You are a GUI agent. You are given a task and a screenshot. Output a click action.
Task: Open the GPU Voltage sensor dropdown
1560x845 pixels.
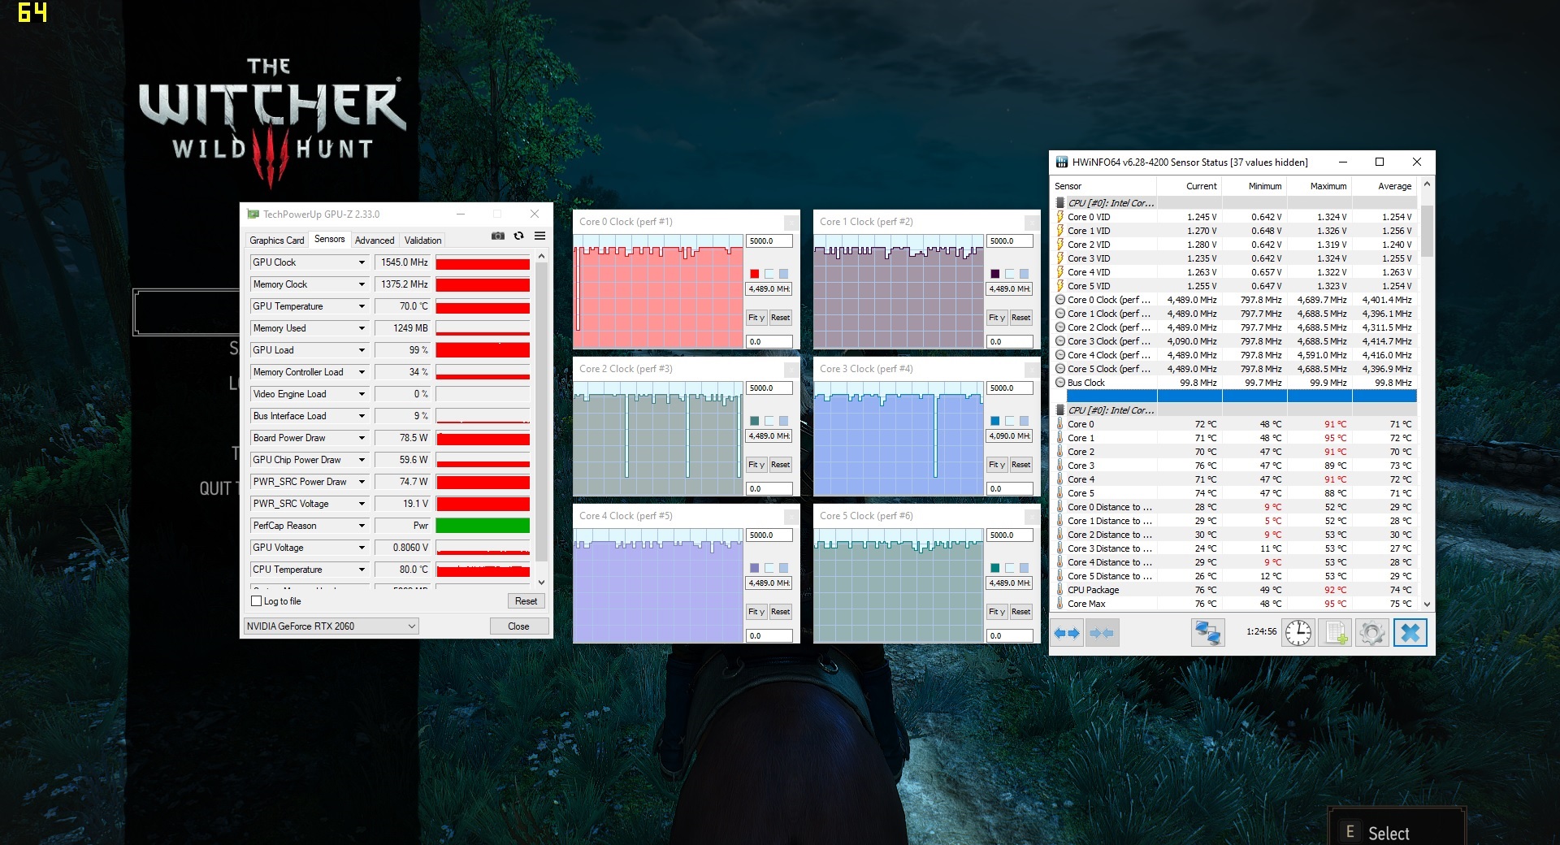pos(362,548)
